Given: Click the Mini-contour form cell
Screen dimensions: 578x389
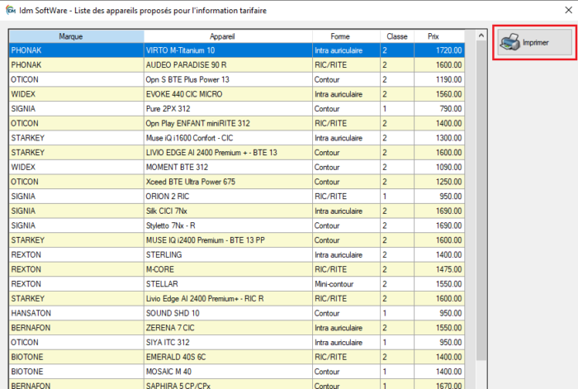Looking at the screenshot, I should 346,284.
